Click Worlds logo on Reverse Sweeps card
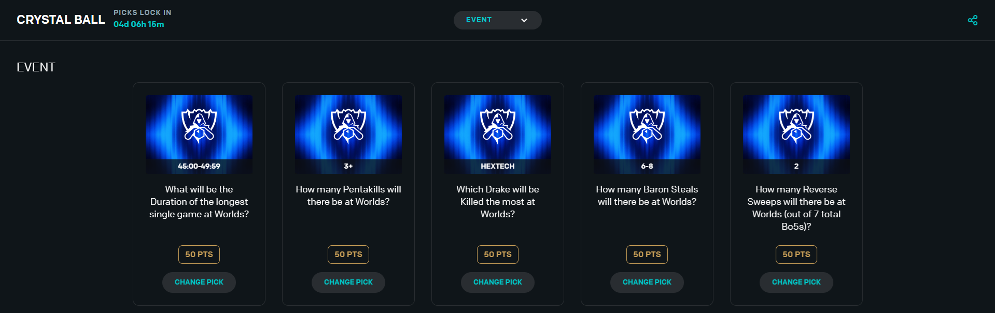The height and width of the screenshot is (313, 995). (x=796, y=126)
